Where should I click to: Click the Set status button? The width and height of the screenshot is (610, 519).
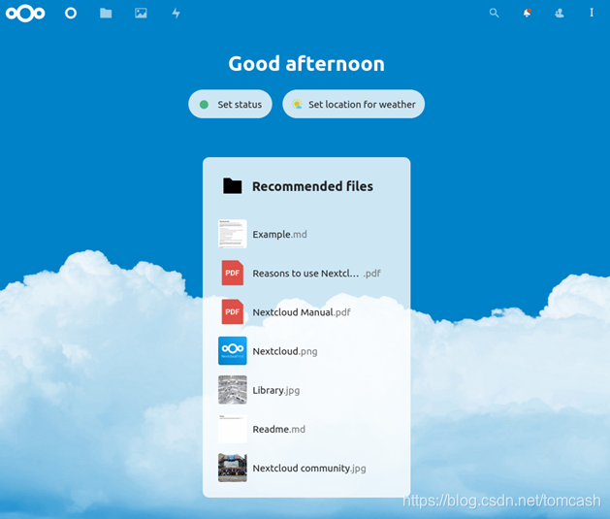pyautogui.click(x=230, y=104)
